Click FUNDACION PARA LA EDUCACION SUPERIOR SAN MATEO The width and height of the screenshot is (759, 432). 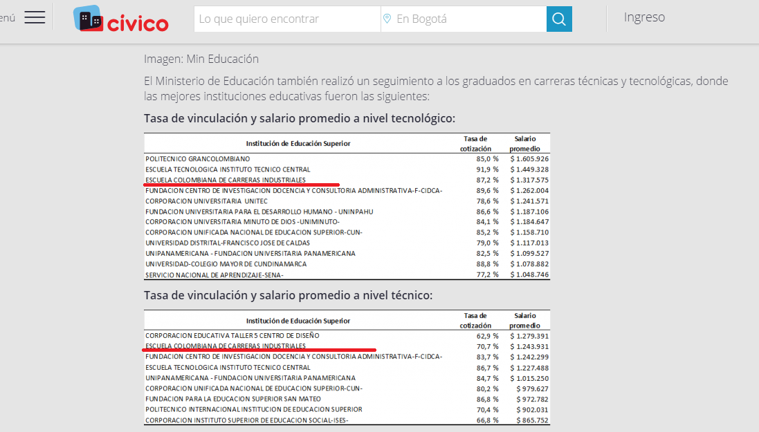point(233,399)
